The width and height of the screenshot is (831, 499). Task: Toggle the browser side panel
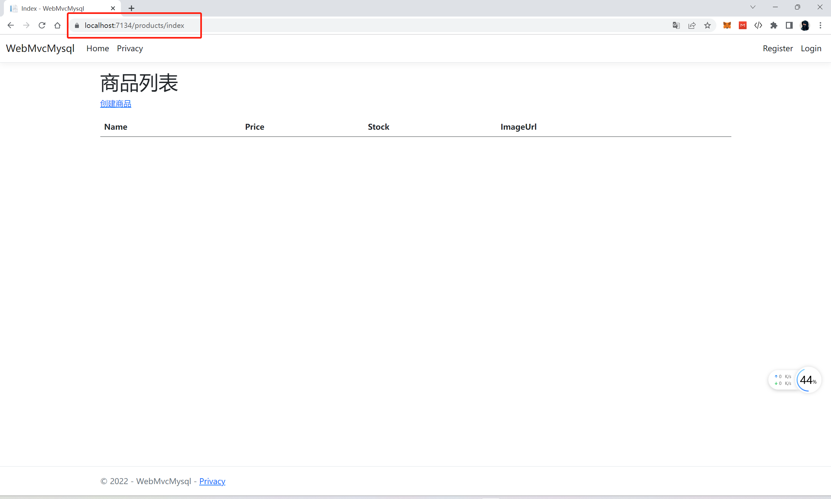click(x=789, y=25)
